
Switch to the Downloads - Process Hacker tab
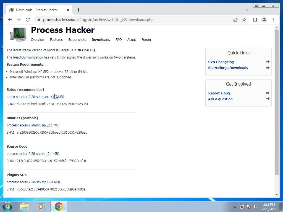point(39,10)
